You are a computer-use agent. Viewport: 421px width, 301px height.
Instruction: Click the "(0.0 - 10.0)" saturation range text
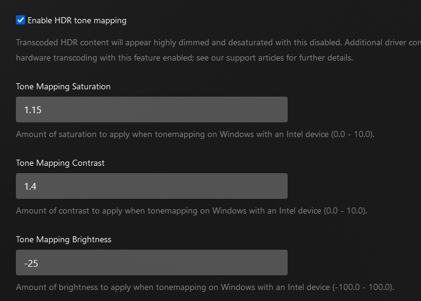352,134
